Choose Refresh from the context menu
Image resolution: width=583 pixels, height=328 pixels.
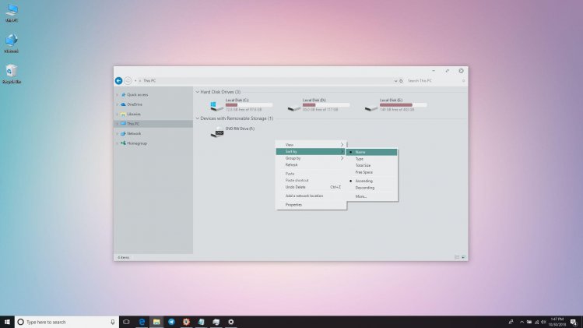311,165
